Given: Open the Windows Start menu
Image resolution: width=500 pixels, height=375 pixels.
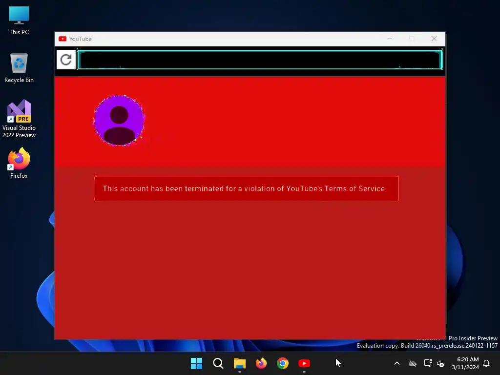Looking at the screenshot, I should click(x=196, y=363).
